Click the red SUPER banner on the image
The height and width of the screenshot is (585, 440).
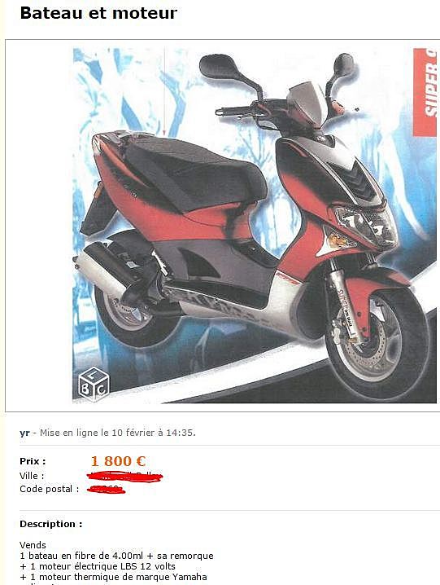pos(425,92)
